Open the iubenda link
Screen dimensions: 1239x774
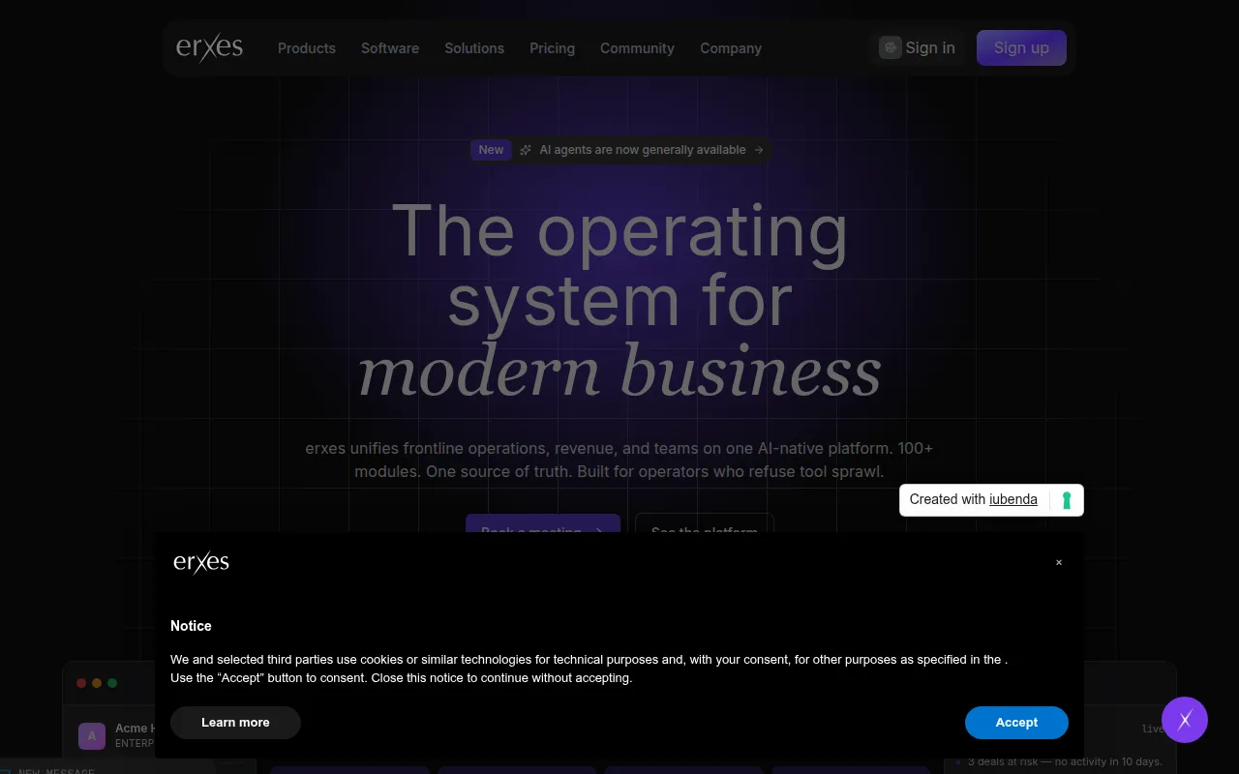[x=1012, y=499]
